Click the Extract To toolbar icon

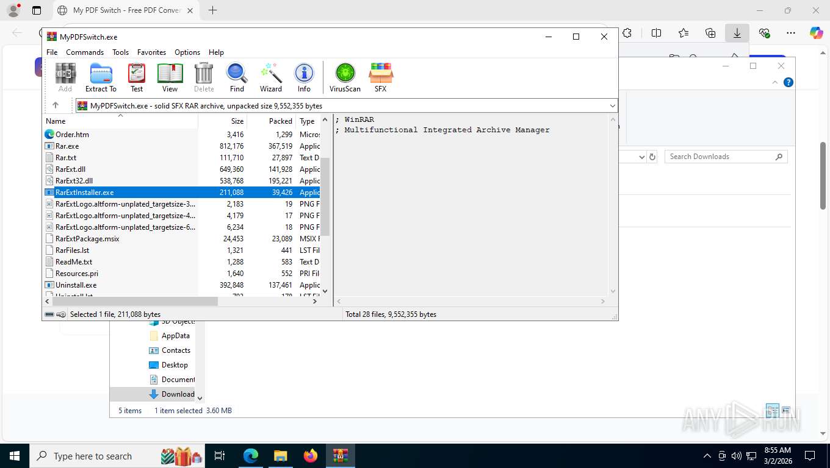[101, 77]
